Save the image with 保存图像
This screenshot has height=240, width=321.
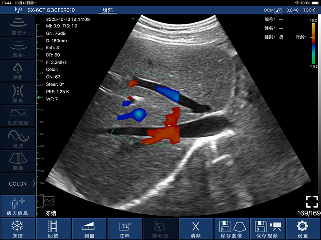pyautogui.click(x=232, y=229)
